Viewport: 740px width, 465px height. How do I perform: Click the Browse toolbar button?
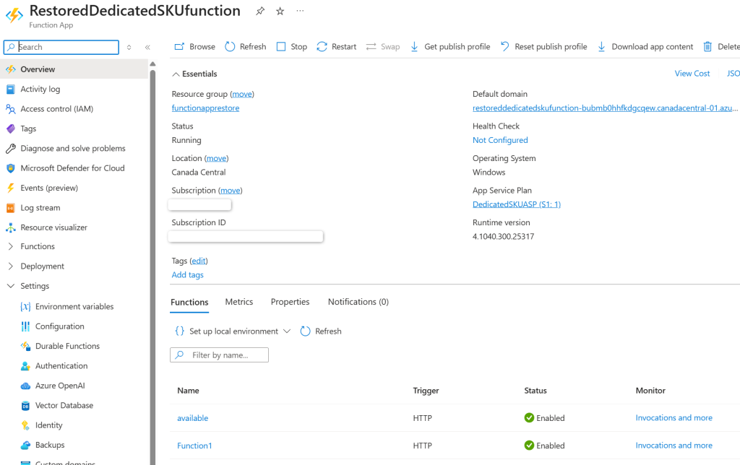pos(195,47)
